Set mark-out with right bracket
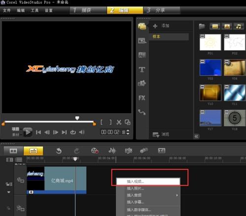246x216 pixels. [x=111, y=122]
